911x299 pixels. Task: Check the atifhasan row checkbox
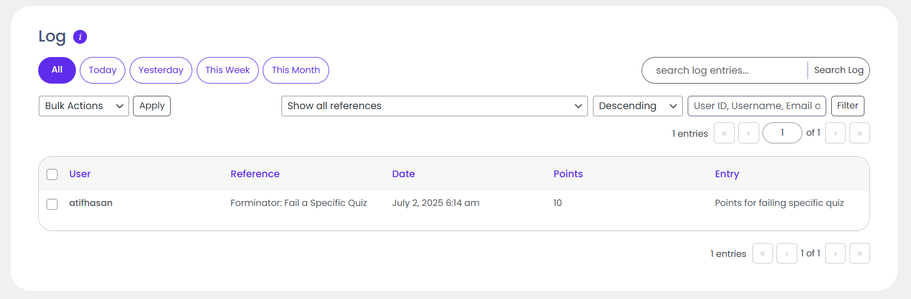pyautogui.click(x=52, y=204)
